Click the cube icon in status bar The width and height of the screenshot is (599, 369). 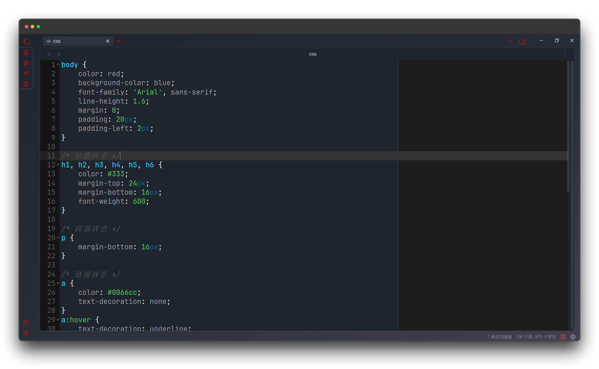573,337
